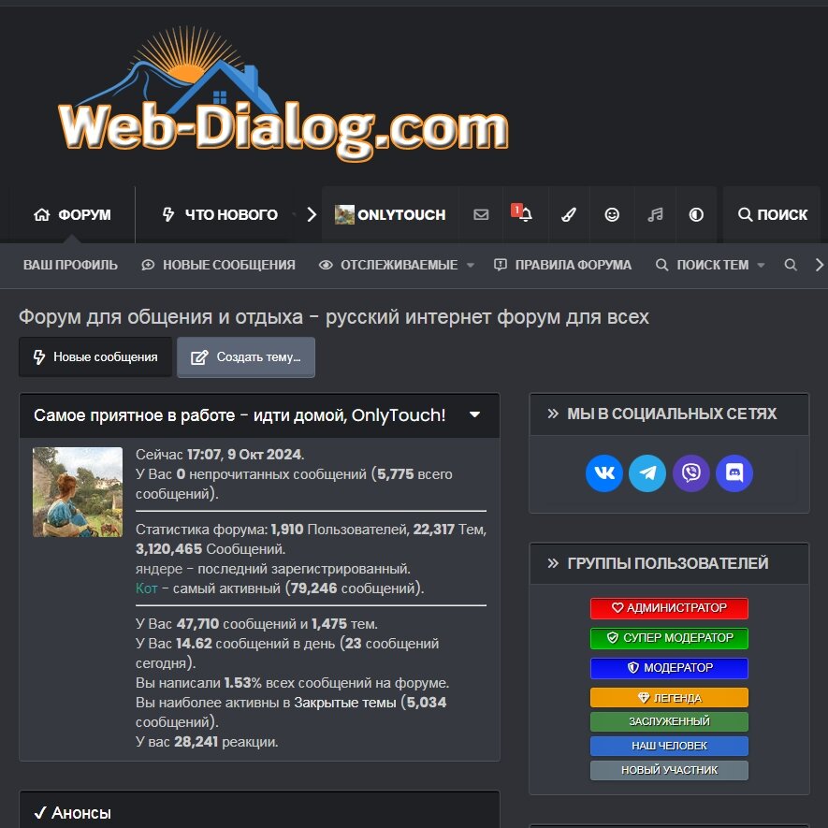The width and height of the screenshot is (828, 828).
Task: Expand the ПОИСК ТЕМ dropdown arrow
Action: pos(761,265)
